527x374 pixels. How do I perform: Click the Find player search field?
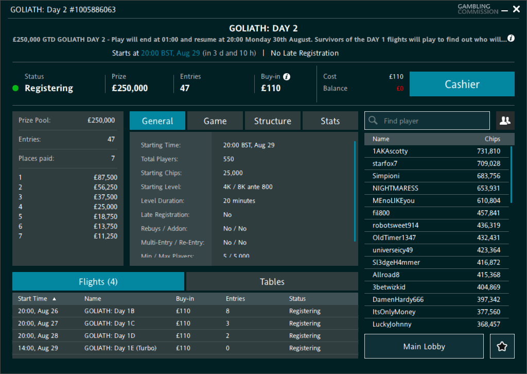pyautogui.click(x=427, y=121)
